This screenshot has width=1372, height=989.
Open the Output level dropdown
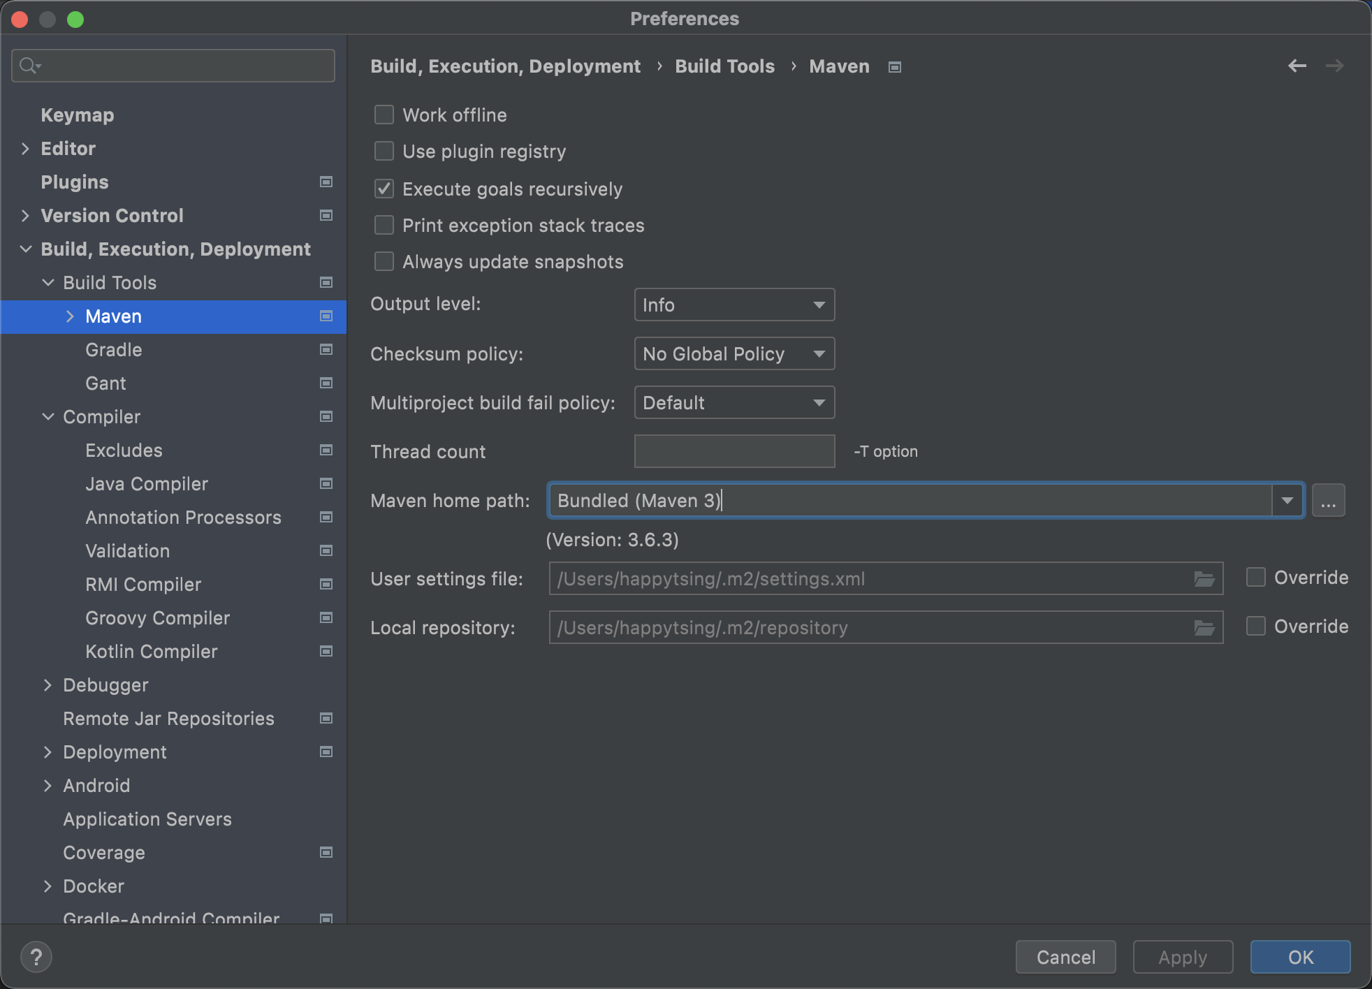[x=734, y=305]
